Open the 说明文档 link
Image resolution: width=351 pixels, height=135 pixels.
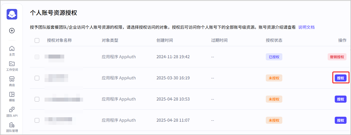click(306, 27)
